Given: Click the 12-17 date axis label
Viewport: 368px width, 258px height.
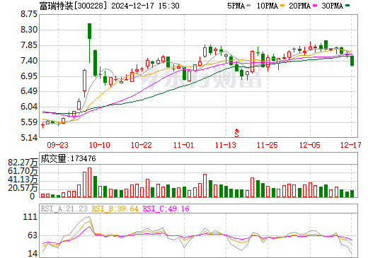Looking at the screenshot, I should click(x=351, y=145).
